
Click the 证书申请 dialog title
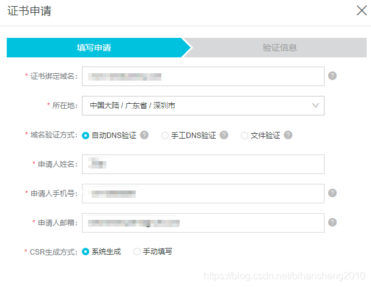point(29,11)
